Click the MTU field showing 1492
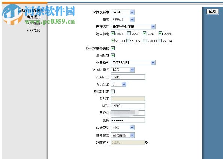The height and width of the screenshot is (159, 223). [128, 106]
